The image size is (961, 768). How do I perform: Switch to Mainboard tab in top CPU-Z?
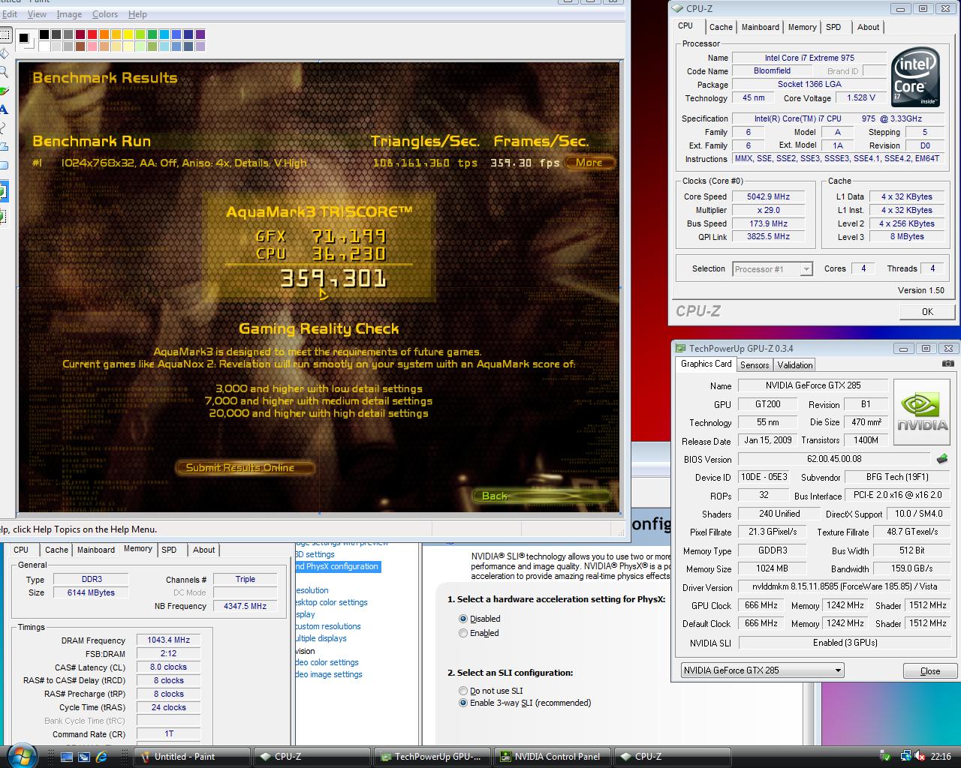coord(760,27)
